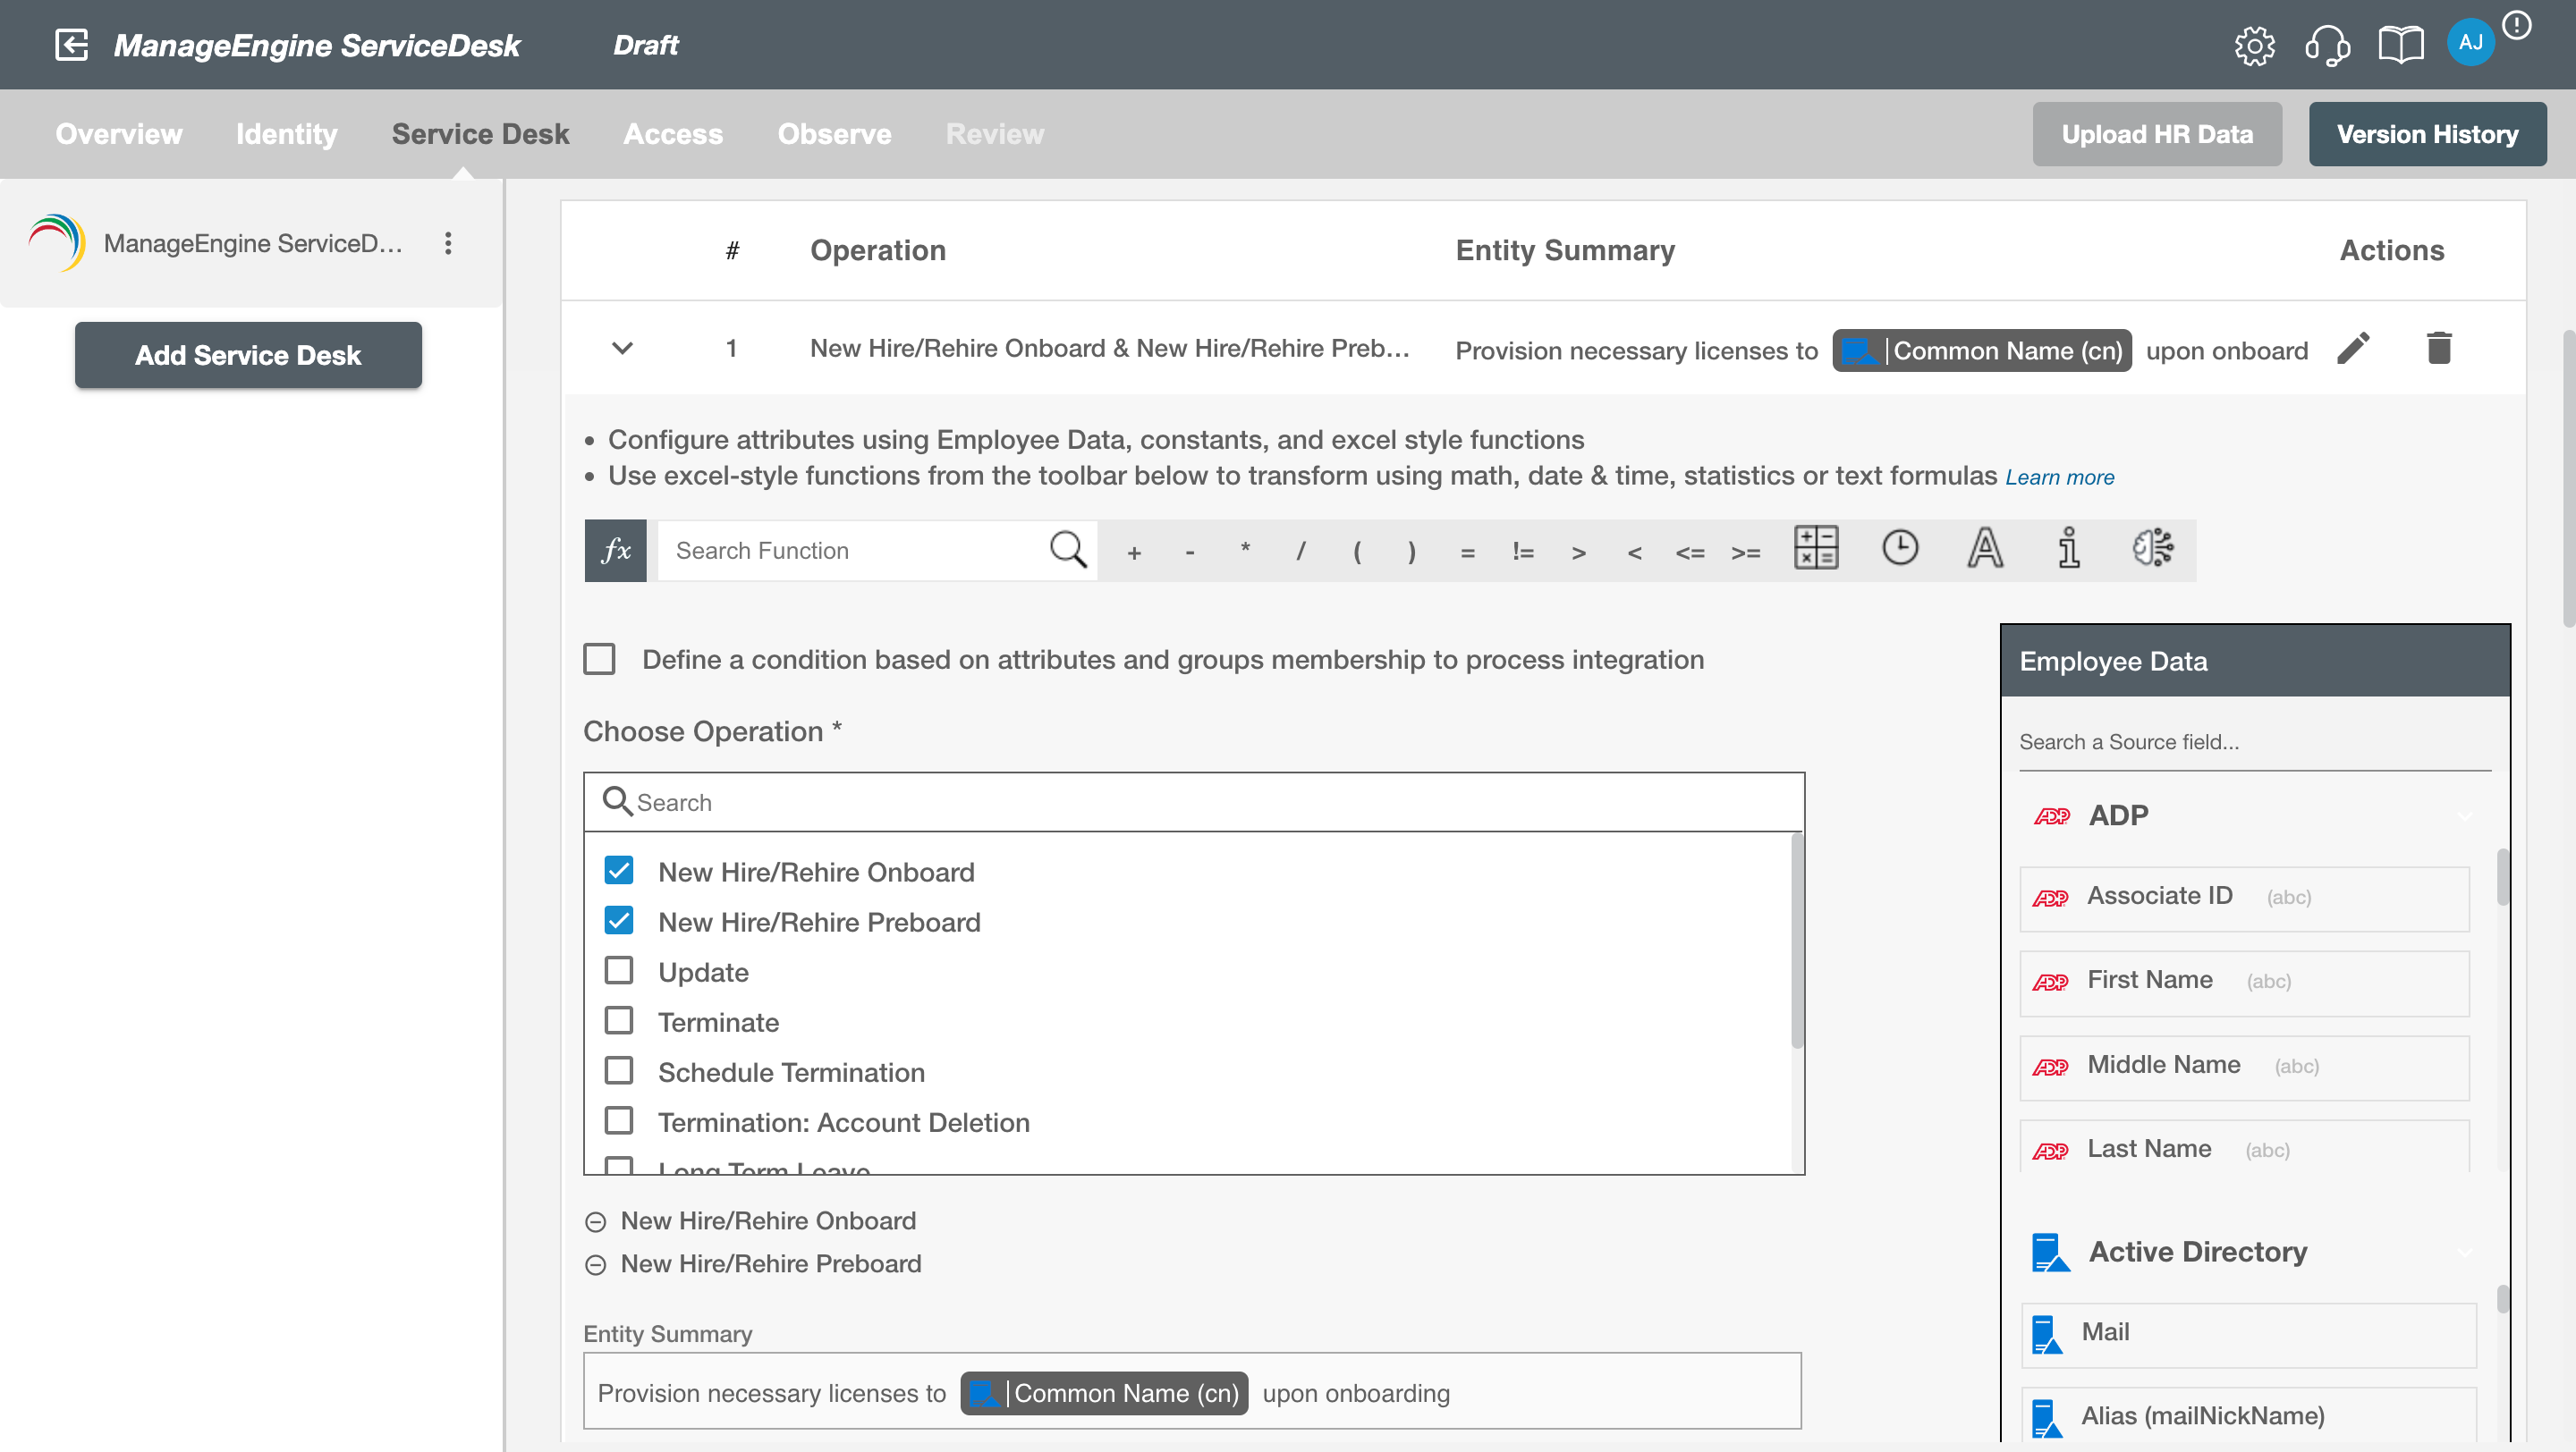This screenshot has width=2576, height=1452.
Task: Collapse the ADP source group
Action: click(2465, 816)
